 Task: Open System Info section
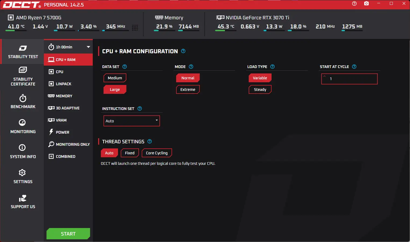(23, 151)
